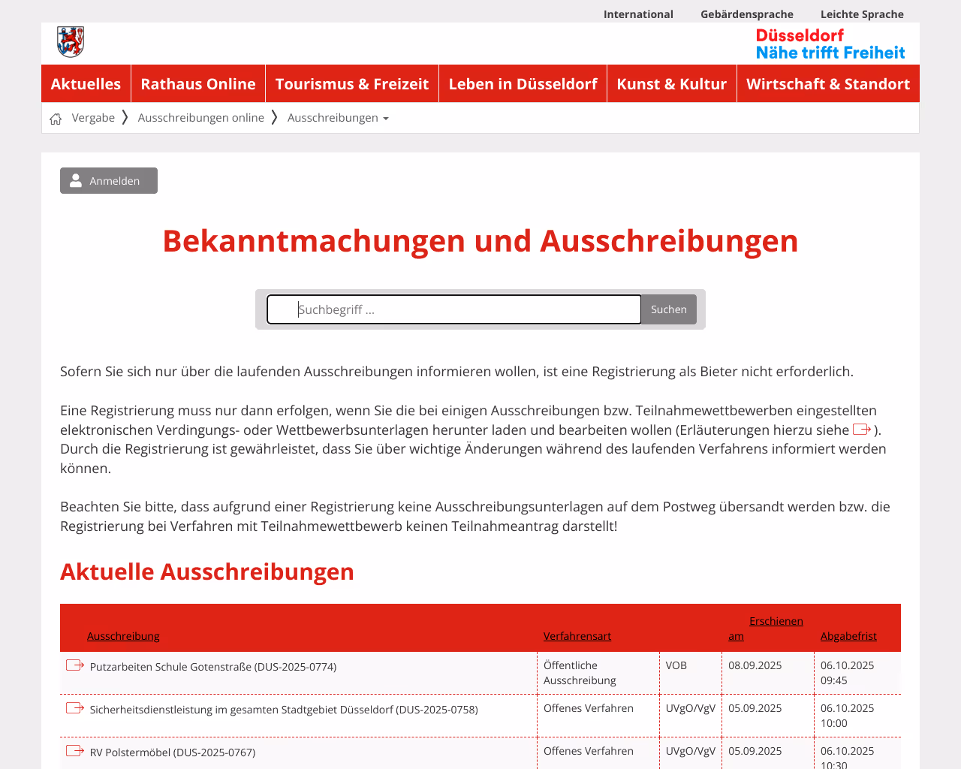Image resolution: width=961 pixels, height=769 pixels.
Task: Click the Düsseldorf Nähe trifft Freiheit logo
Action: coord(830,44)
